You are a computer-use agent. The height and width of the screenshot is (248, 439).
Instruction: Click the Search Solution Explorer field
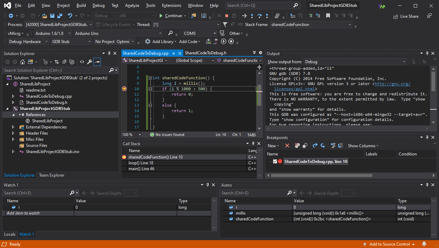(56, 70)
